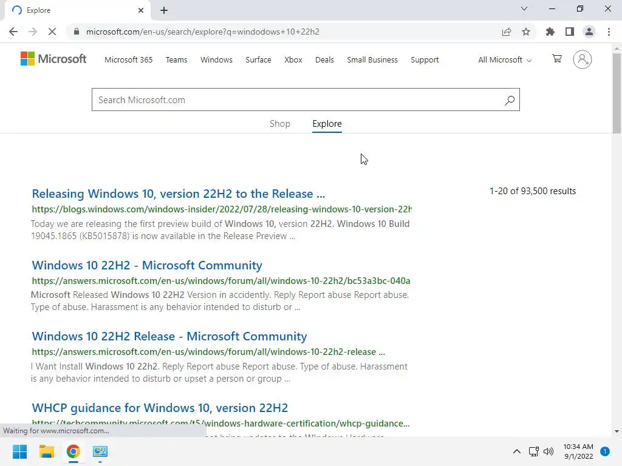Viewport: 622px width, 466px height.
Task: Open Releasing Windows 10, version 22H2 result
Action: click(179, 194)
